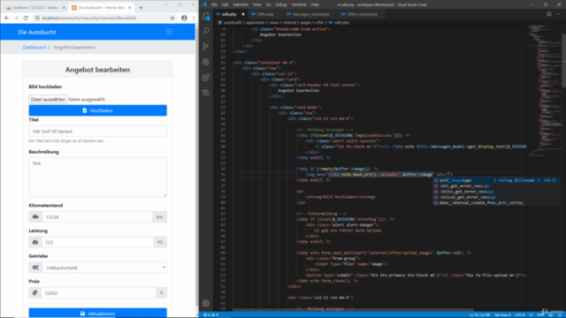Open the Dashboard breadcrumb link

(34, 47)
